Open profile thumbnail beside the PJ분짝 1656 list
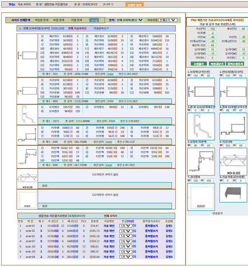The height and width of the screenshot is (267, 248). pyautogui.click(x=27, y=157)
